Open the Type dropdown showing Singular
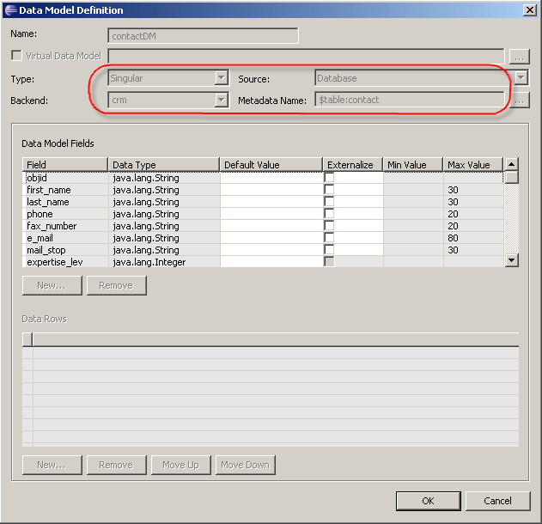This screenshot has width=542, height=524. [221, 78]
